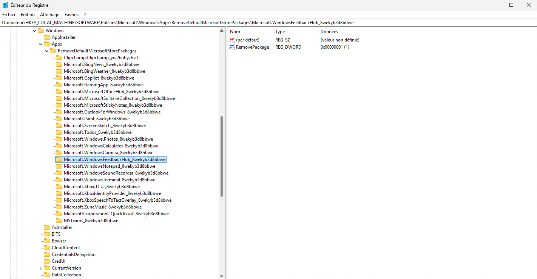Click the Registry Editor title bar icon

[5, 5]
